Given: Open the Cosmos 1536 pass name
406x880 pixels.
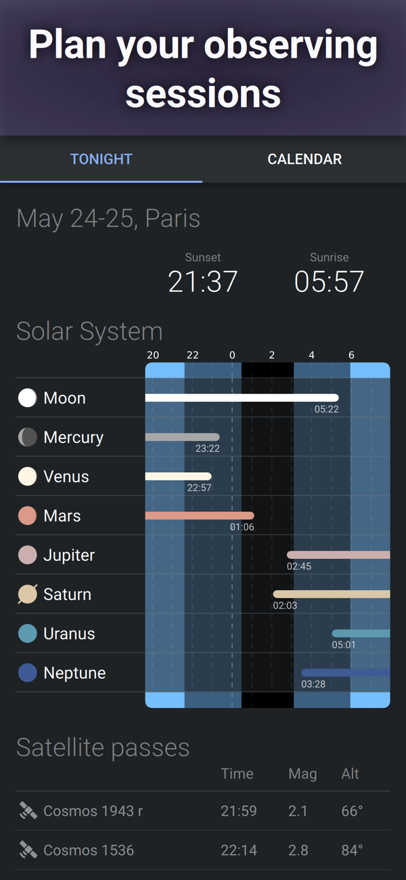Looking at the screenshot, I should [x=89, y=850].
